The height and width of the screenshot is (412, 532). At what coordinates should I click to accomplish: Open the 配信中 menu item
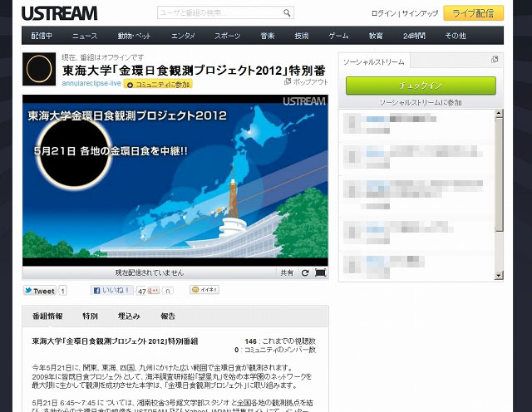click(x=42, y=36)
